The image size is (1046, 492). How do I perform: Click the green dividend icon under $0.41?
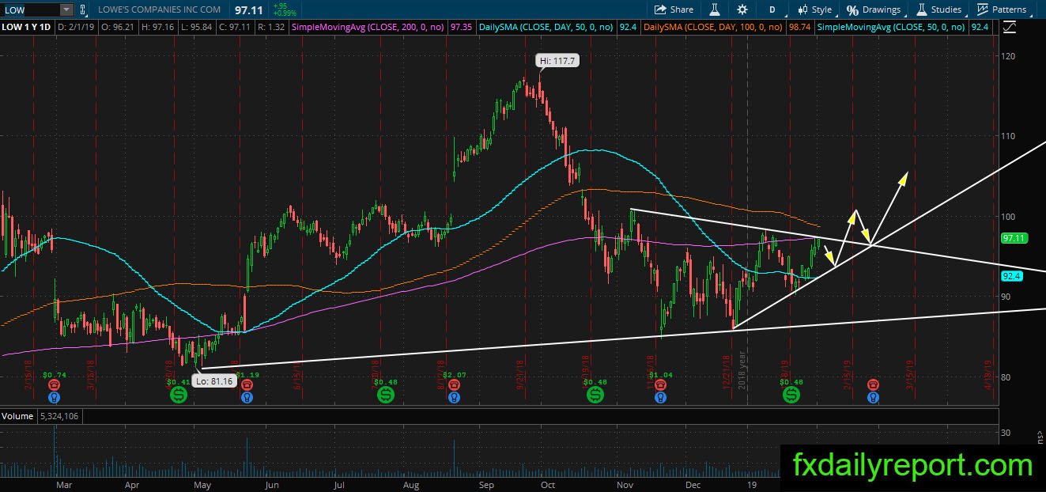pos(179,393)
